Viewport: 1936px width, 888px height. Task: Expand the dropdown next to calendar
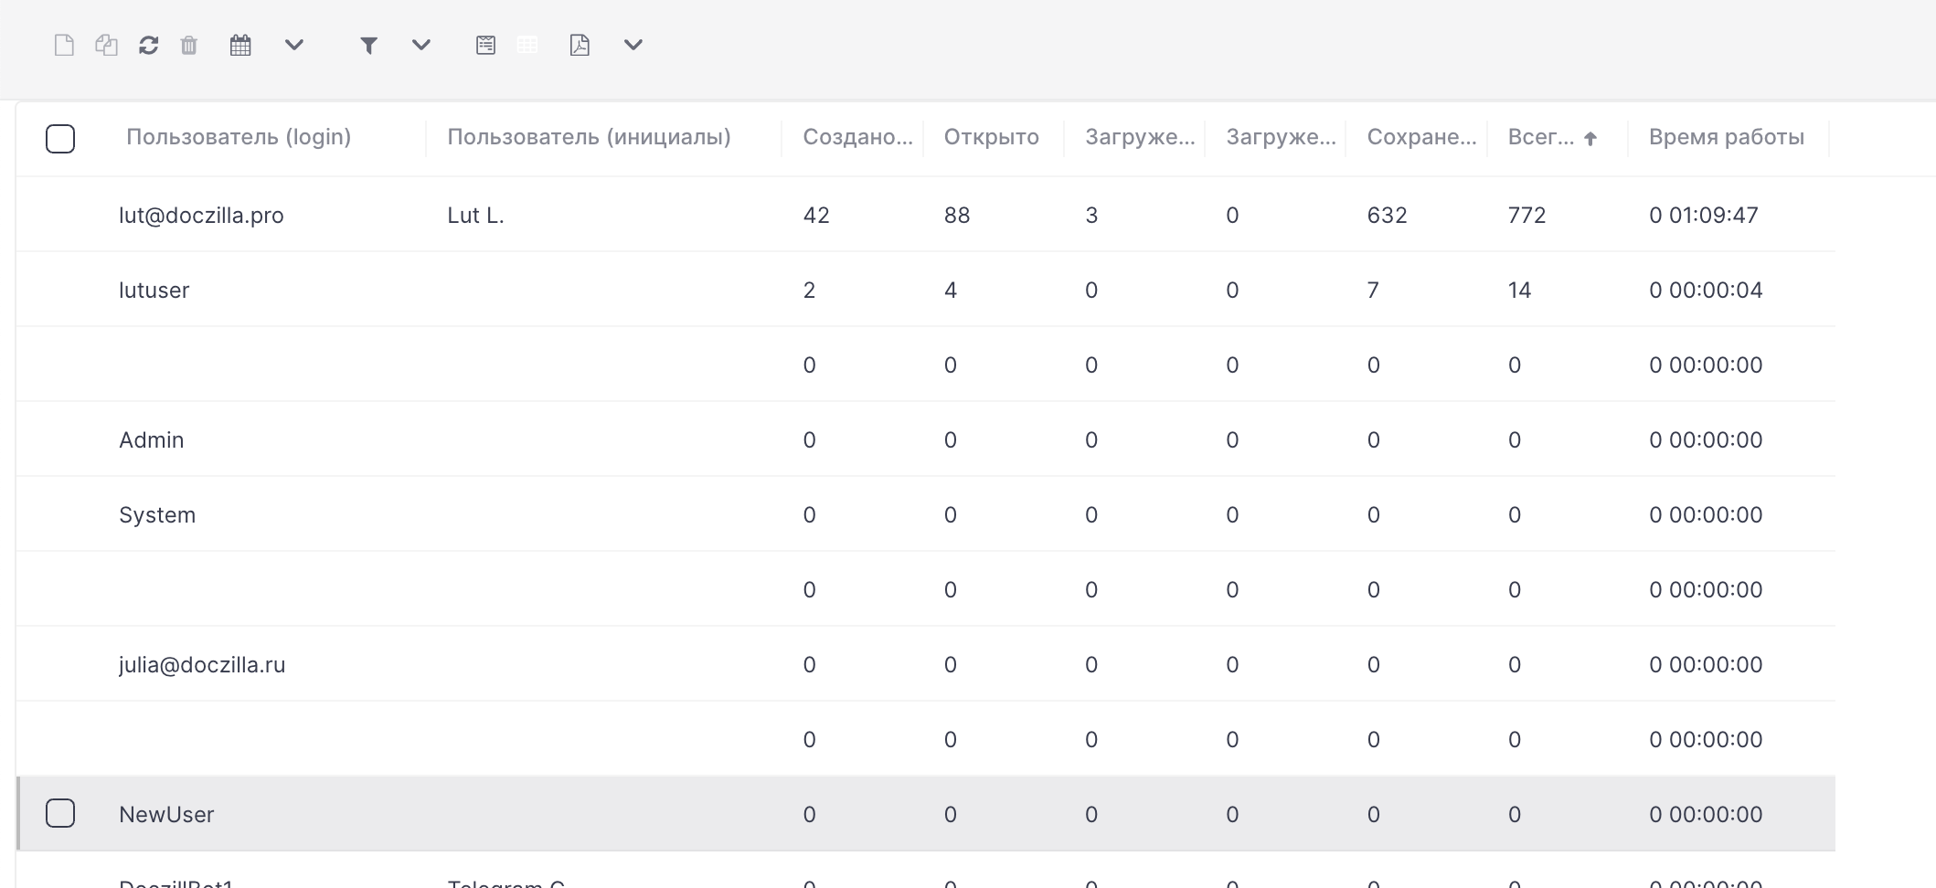click(x=293, y=45)
